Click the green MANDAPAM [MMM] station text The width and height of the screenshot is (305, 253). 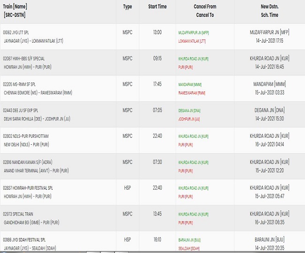point(190,85)
